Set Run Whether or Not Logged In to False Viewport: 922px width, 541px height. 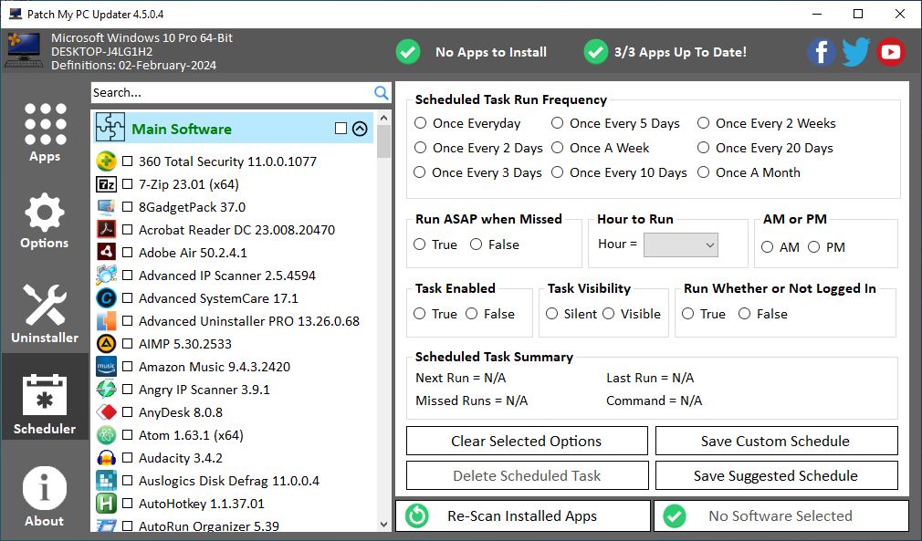[744, 314]
